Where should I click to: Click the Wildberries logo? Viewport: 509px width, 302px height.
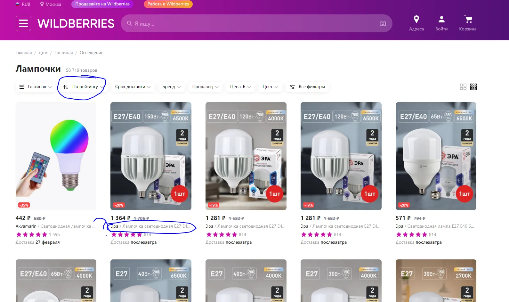click(76, 23)
